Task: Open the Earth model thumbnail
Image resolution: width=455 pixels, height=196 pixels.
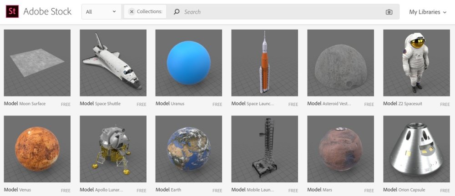Action: point(189,149)
